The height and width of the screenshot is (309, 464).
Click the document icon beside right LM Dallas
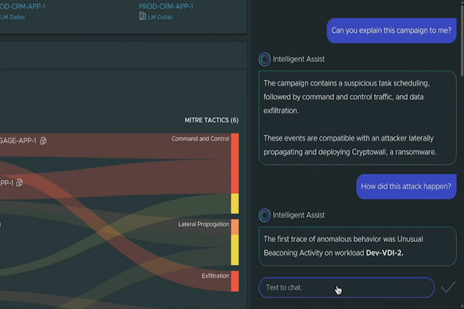[143, 16]
